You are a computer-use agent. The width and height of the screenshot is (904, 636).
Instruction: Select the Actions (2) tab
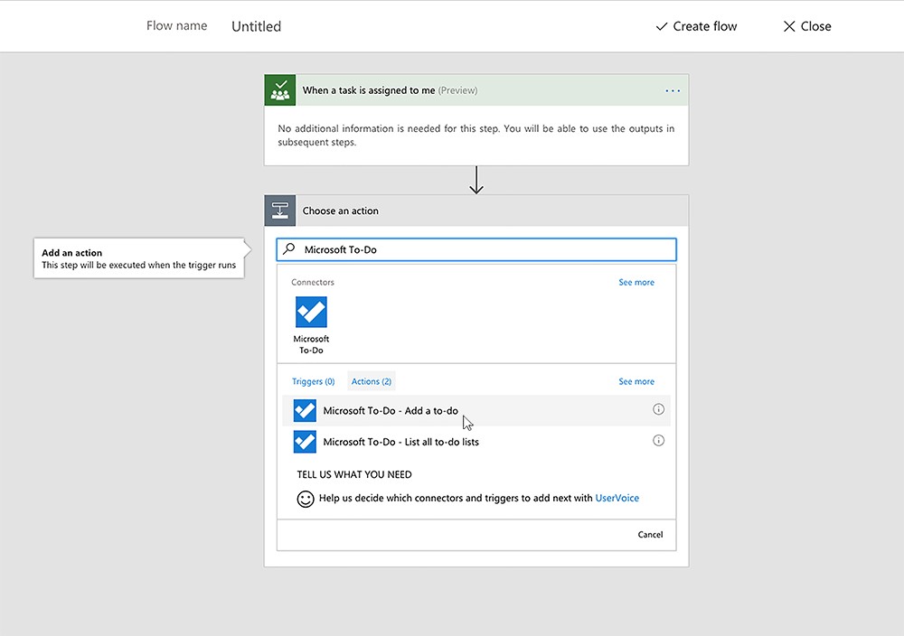coord(372,381)
